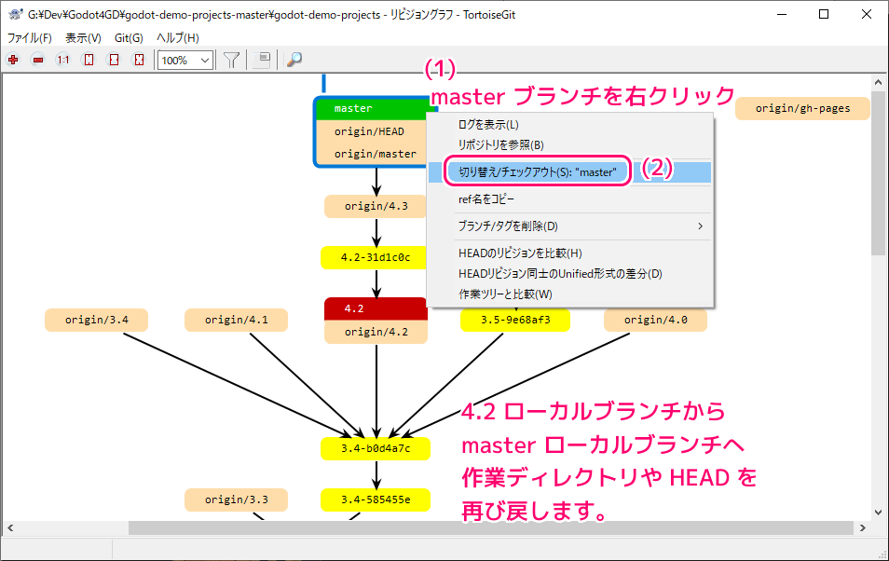Maximize the TortoiseGit window
This screenshot has height=561, width=889.
pos(824,14)
